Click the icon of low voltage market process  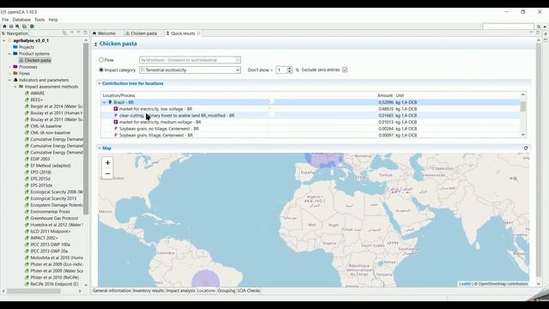[x=116, y=109]
